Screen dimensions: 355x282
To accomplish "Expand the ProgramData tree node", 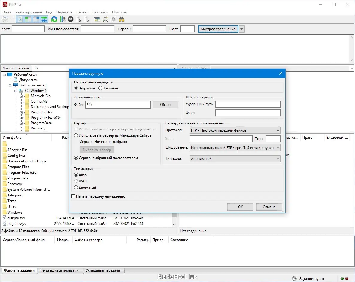I will tap(21, 123).
